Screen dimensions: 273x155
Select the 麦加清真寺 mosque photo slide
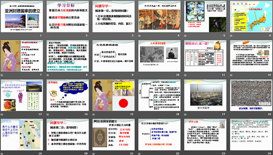205,95
